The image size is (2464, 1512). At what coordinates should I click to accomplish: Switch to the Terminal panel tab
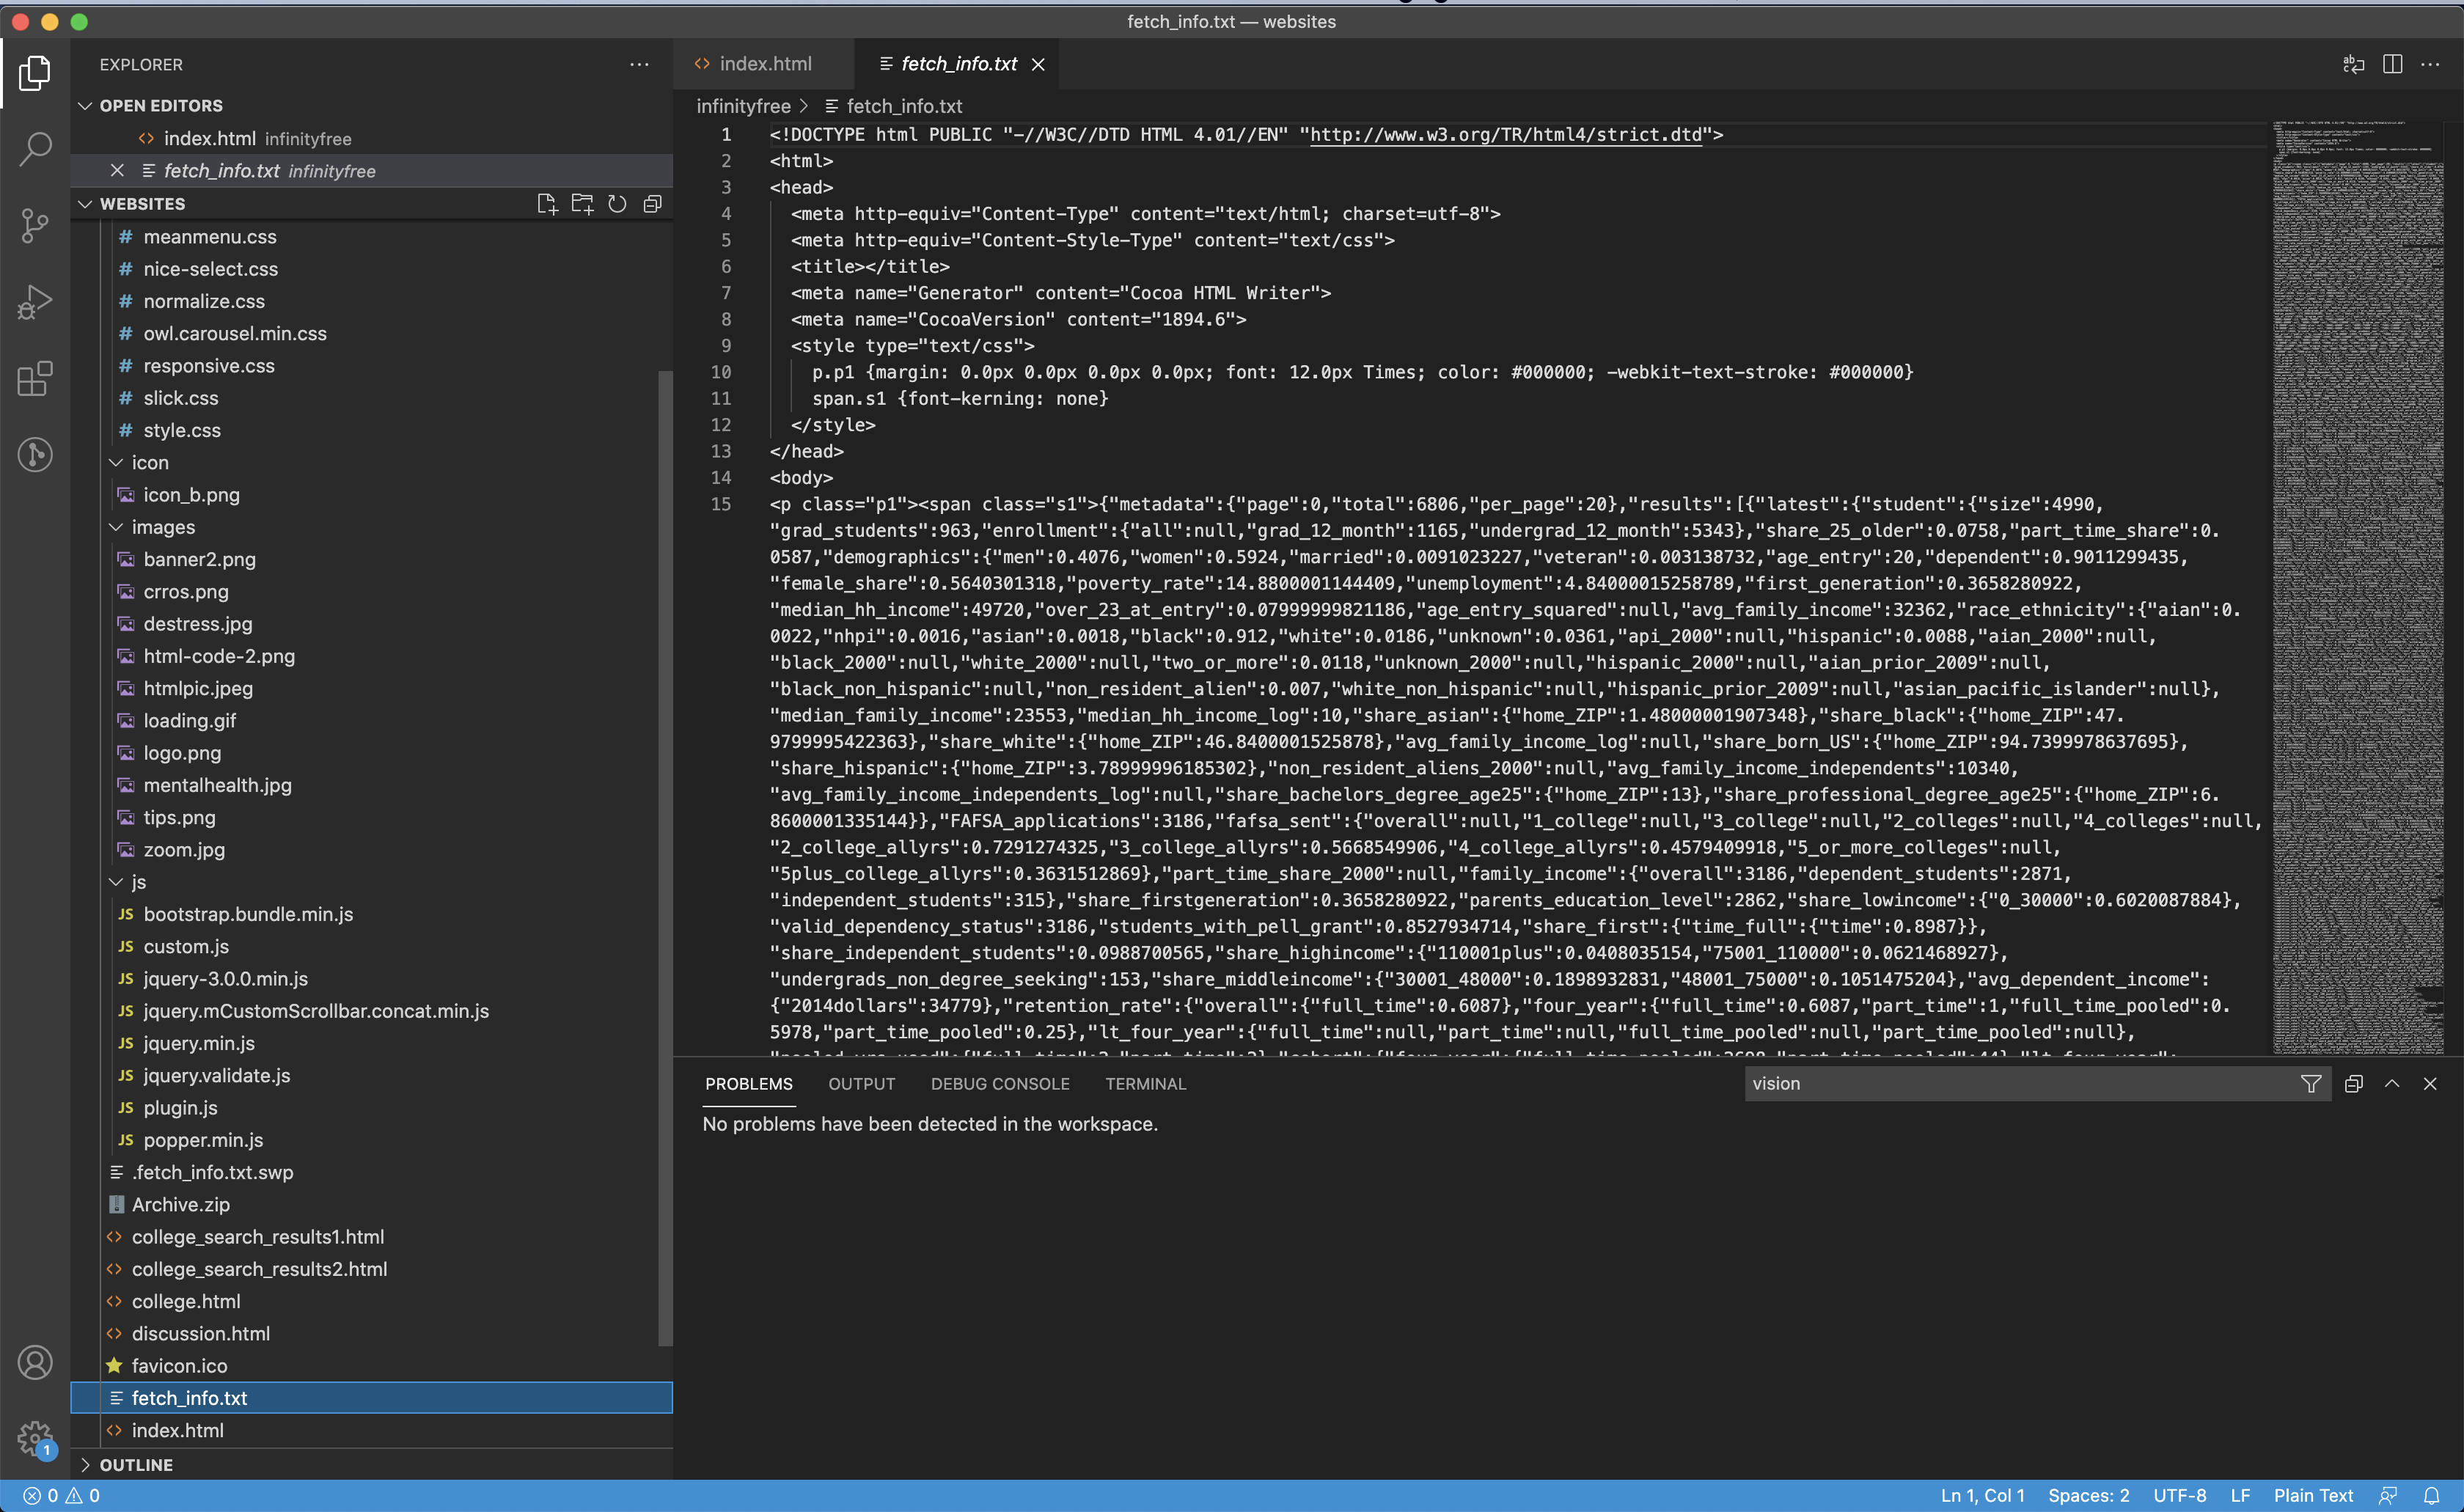coord(1145,1084)
